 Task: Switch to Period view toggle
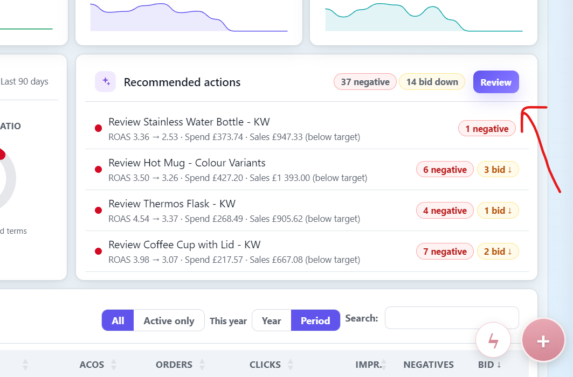[315, 320]
